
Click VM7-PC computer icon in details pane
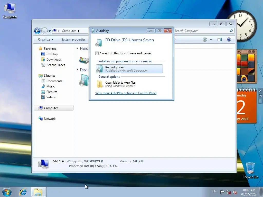[44, 164]
